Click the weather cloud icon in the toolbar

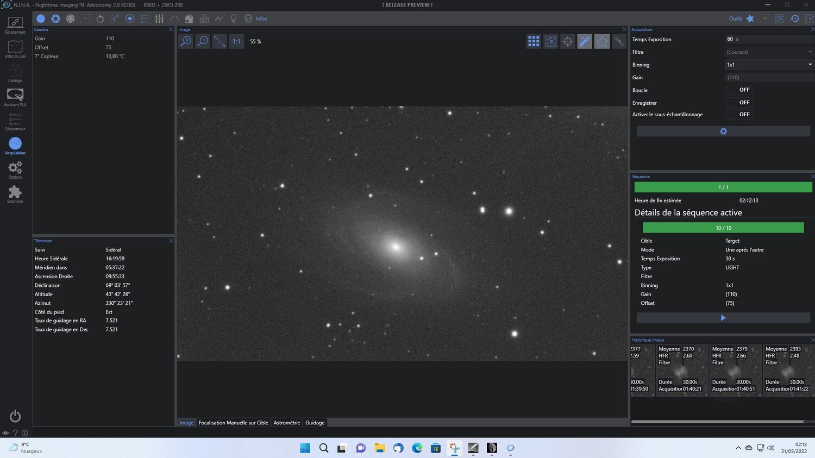[174, 18]
